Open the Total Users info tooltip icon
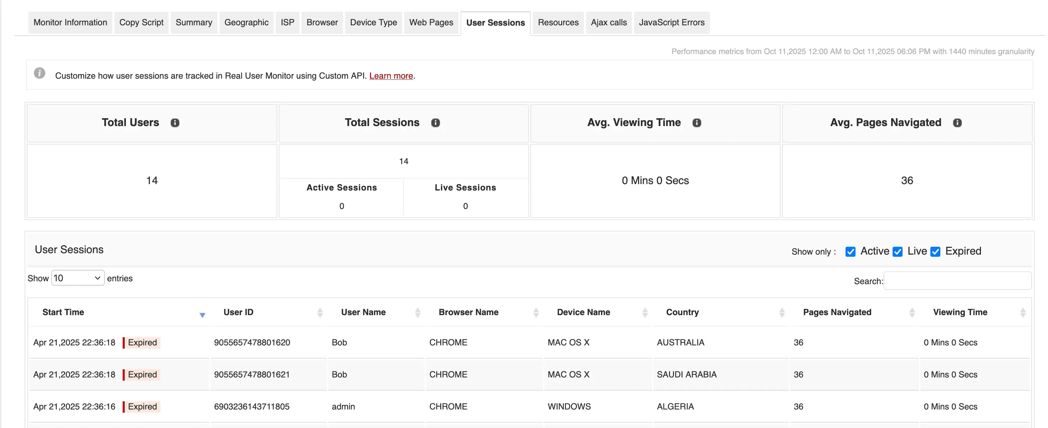1048x428 pixels. click(175, 123)
